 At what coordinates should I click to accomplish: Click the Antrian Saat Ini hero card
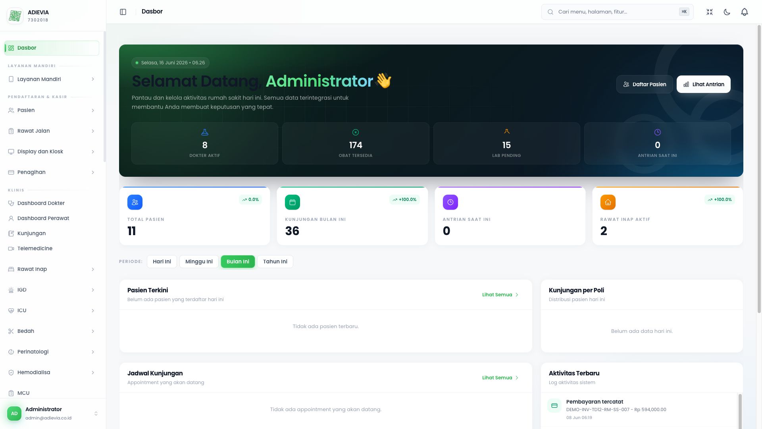pyautogui.click(x=657, y=143)
